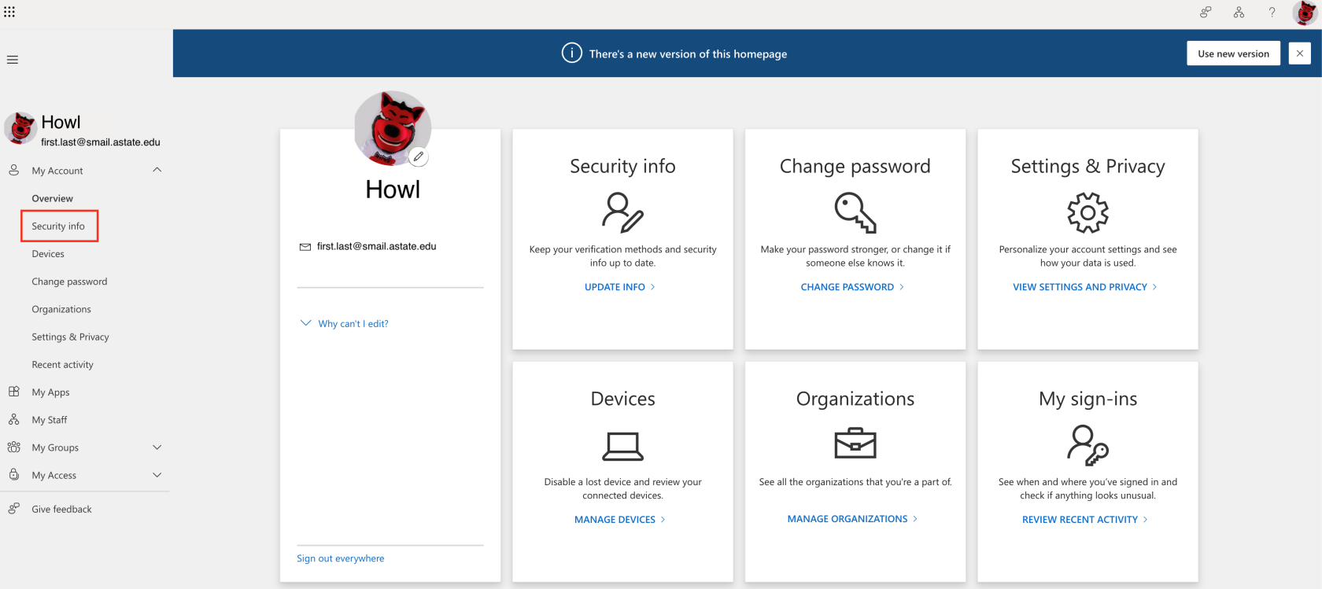The image size is (1322, 589).
Task: Click the Settings & Privacy gear icon
Action: 1088,212
